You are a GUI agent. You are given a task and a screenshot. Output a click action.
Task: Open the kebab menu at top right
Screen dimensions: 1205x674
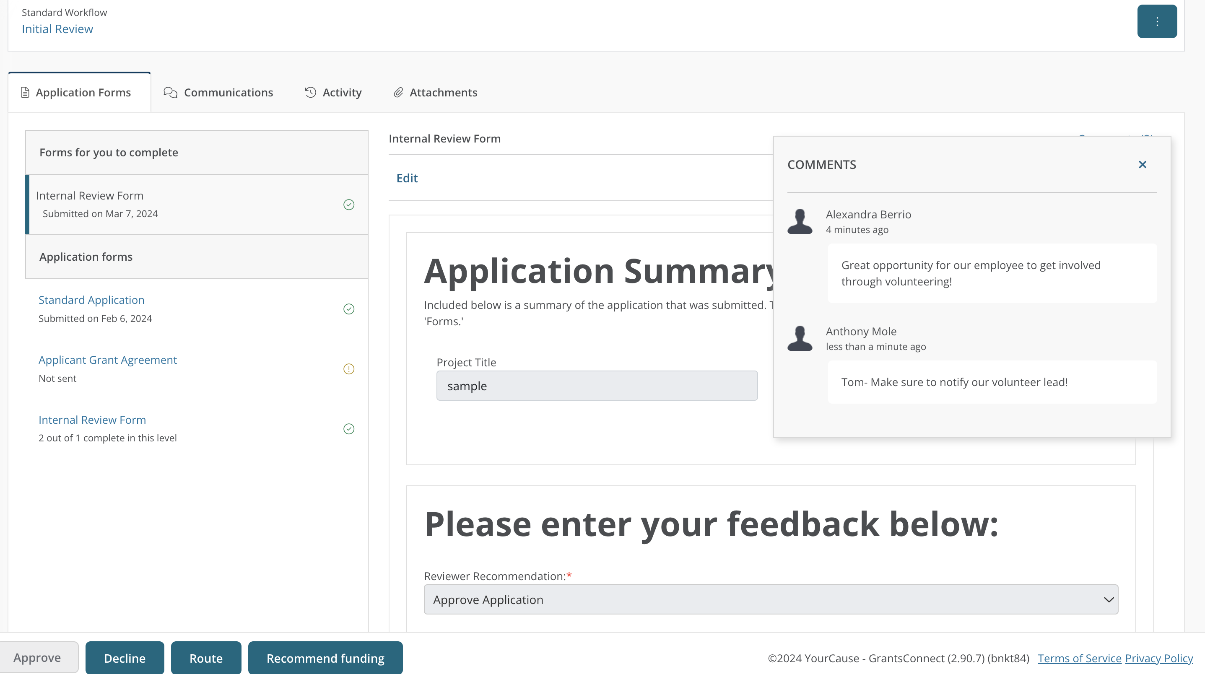coord(1157,21)
